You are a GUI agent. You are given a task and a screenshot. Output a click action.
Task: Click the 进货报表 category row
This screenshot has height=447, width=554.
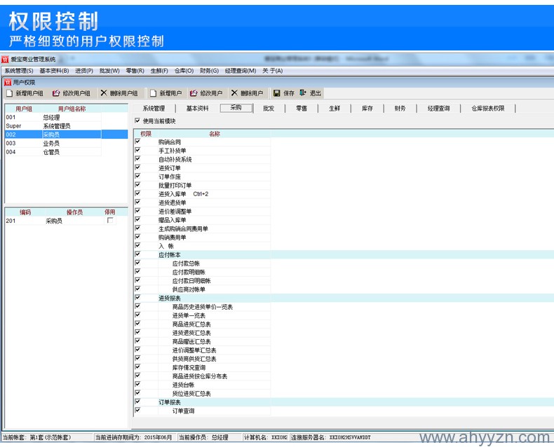170,298
